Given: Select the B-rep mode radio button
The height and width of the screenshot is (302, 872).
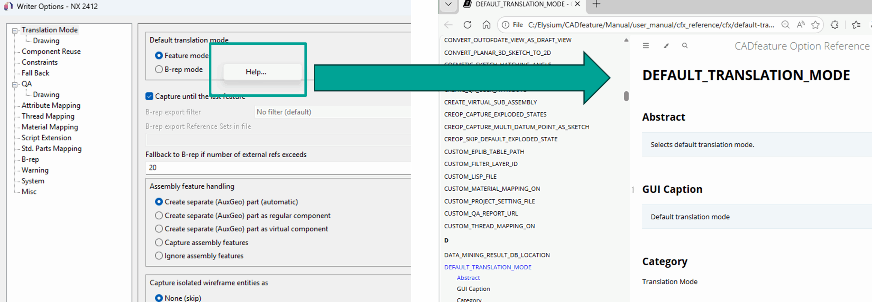Looking at the screenshot, I should pos(159,69).
